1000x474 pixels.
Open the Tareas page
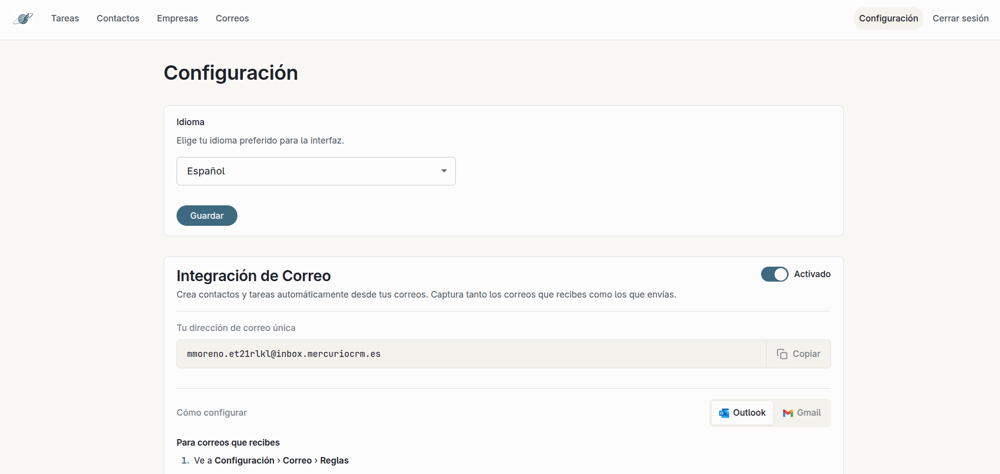(x=65, y=18)
